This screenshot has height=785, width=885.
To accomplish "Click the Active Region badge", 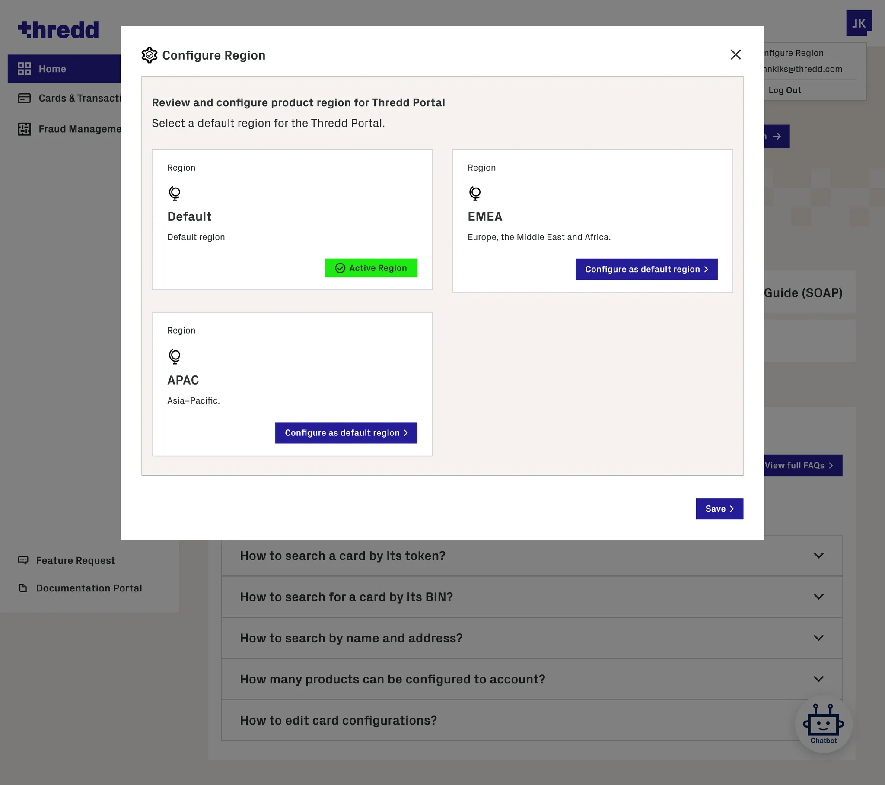I will (x=371, y=268).
